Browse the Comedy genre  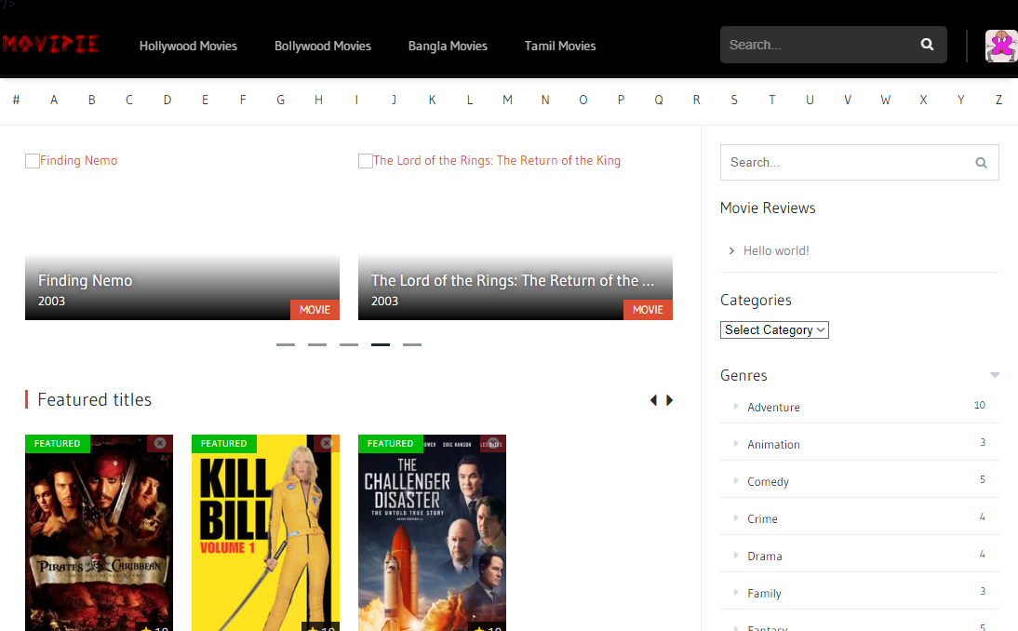click(768, 482)
